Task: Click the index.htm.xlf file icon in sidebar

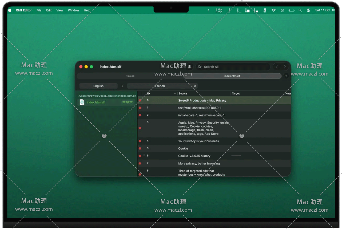Action: 82,102
